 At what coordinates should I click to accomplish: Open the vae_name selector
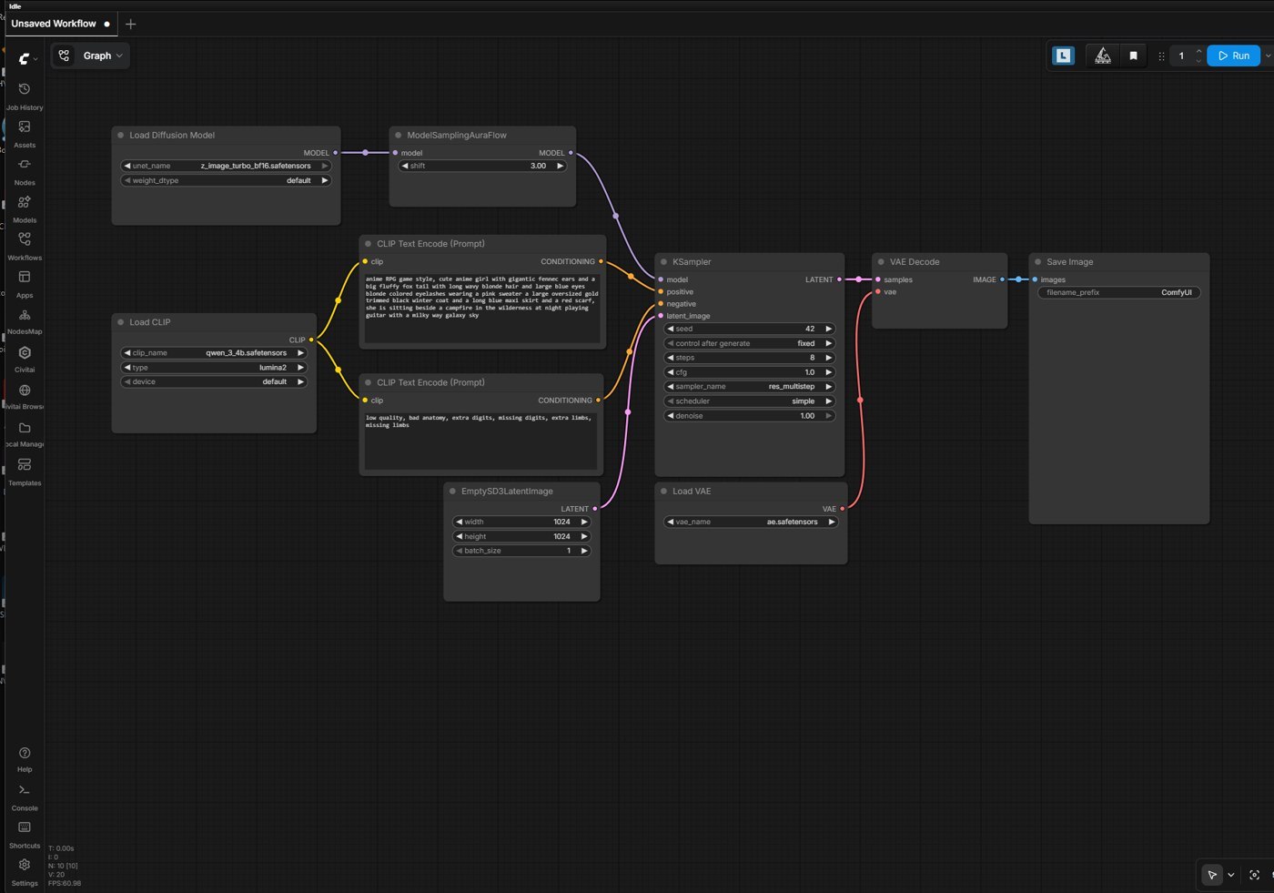[x=751, y=523]
